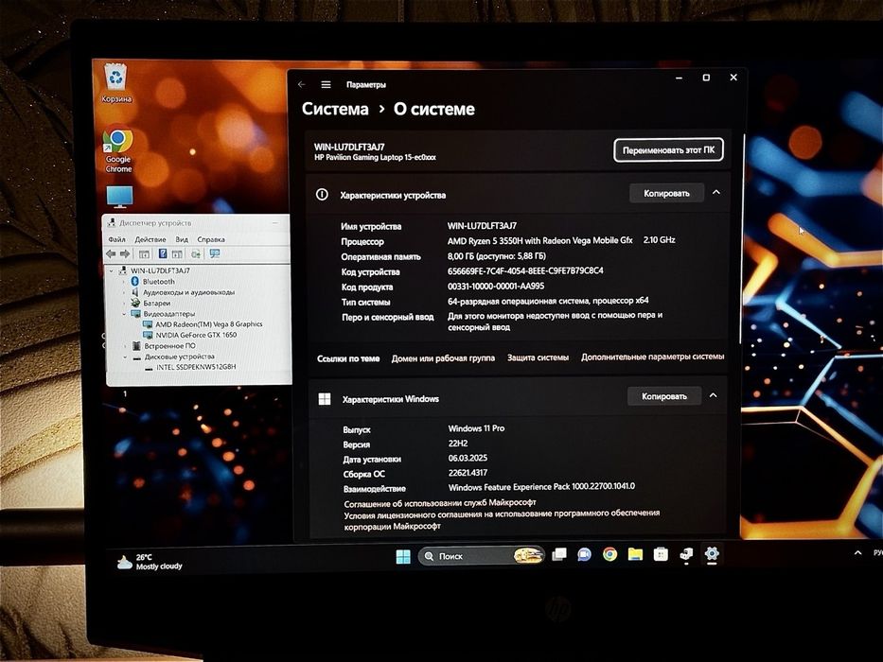Viewport: 883px width, 662px height.
Task: Click the Settings window vertical scrollbar
Action: 743,238
